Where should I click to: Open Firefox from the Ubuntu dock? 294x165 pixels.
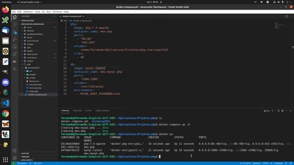(x=6, y=10)
